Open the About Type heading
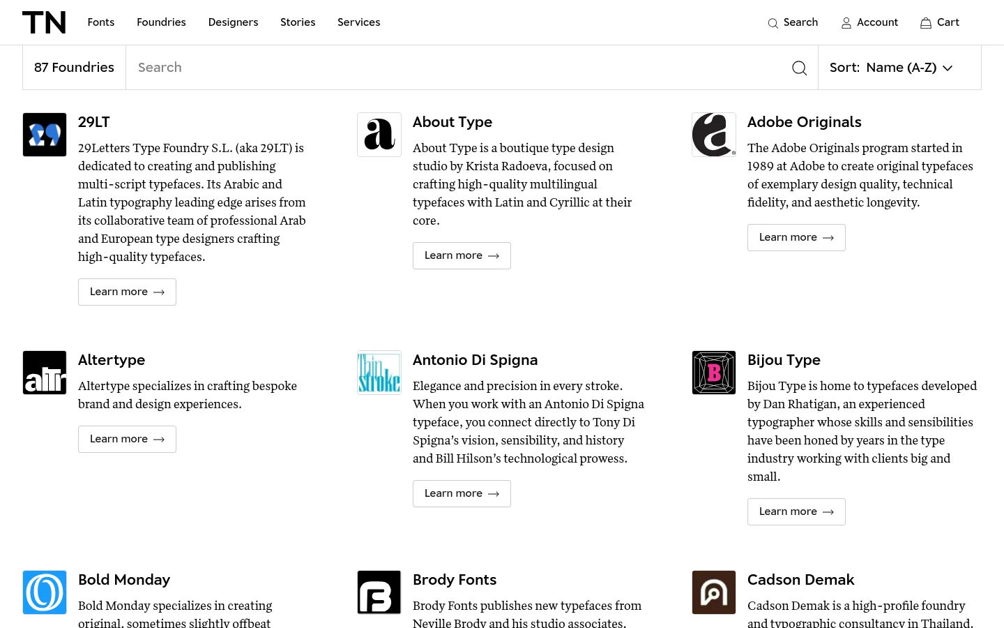 pyautogui.click(x=452, y=122)
